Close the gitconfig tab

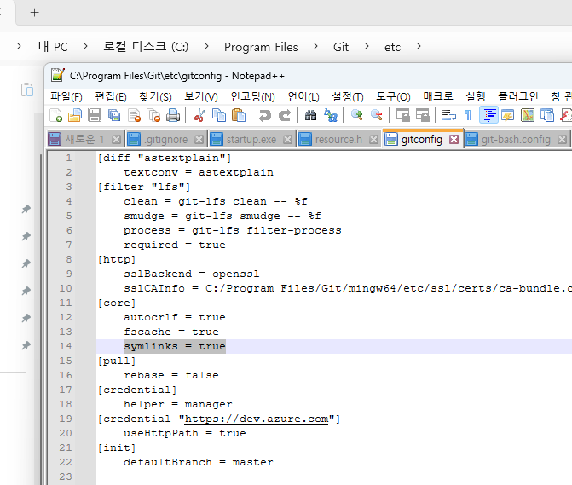pos(454,139)
